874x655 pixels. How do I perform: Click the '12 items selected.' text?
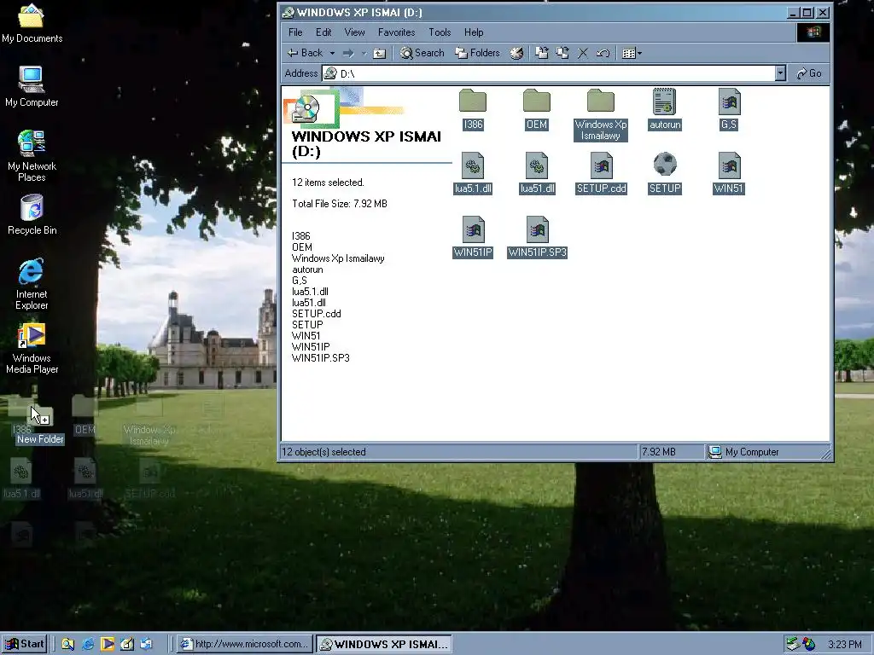[x=328, y=183]
